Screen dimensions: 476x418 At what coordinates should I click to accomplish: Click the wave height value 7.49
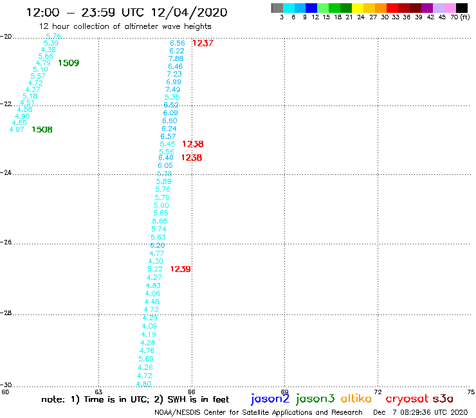coord(173,89)
